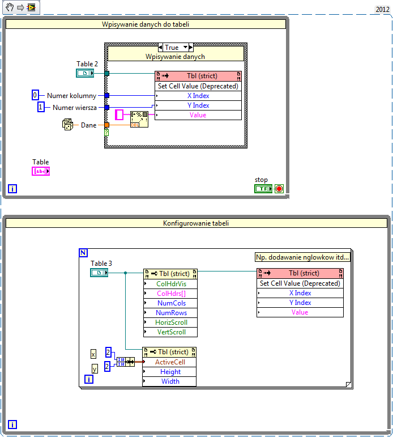The image size is (393, 437).
Task: Go to previous case with left arrow
Action: pos(160,48)
